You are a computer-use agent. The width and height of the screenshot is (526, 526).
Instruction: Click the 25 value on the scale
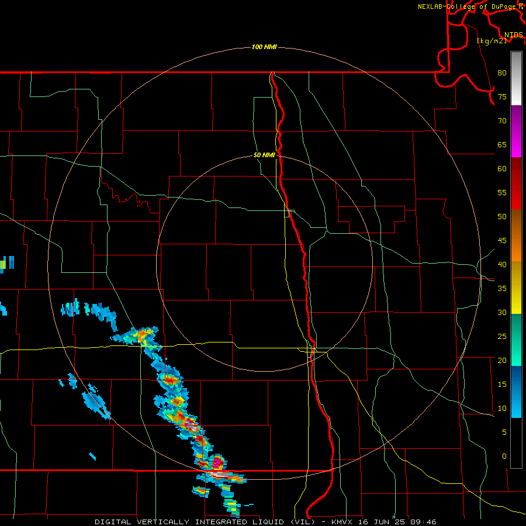click(502, 336)
